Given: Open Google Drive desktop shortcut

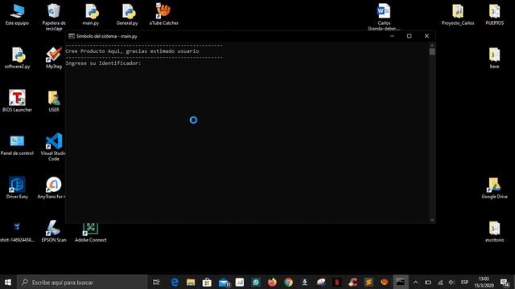Looking at the screenshot, I should pyautogui.click(x=494, y=188).
